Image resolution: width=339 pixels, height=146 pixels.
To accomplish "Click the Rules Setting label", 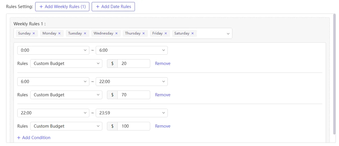I will tap(20, 7).
